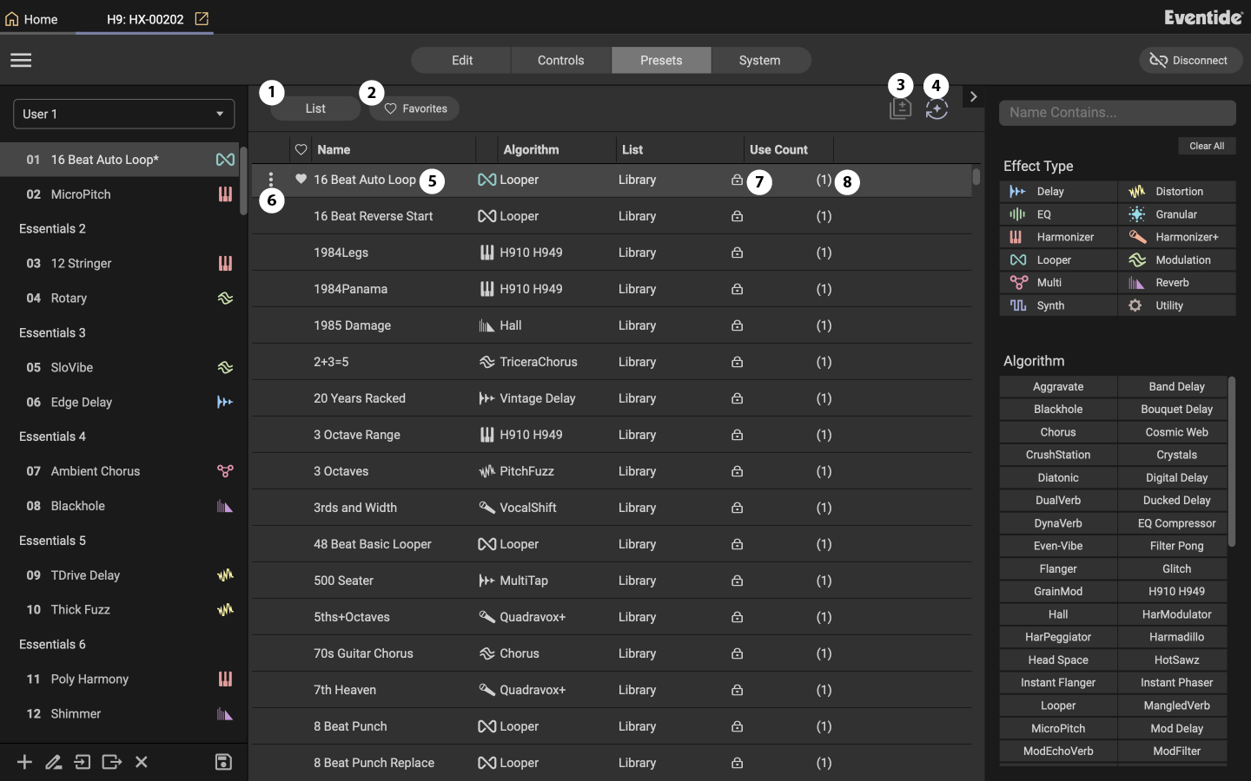Click the Algorithm list scrollbar
This screenshot has height=781, width=1251.
(1231, 462)
